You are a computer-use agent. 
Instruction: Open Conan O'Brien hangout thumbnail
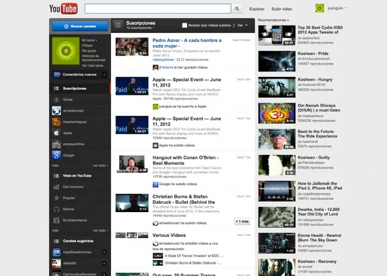click(x=132, y=164)
